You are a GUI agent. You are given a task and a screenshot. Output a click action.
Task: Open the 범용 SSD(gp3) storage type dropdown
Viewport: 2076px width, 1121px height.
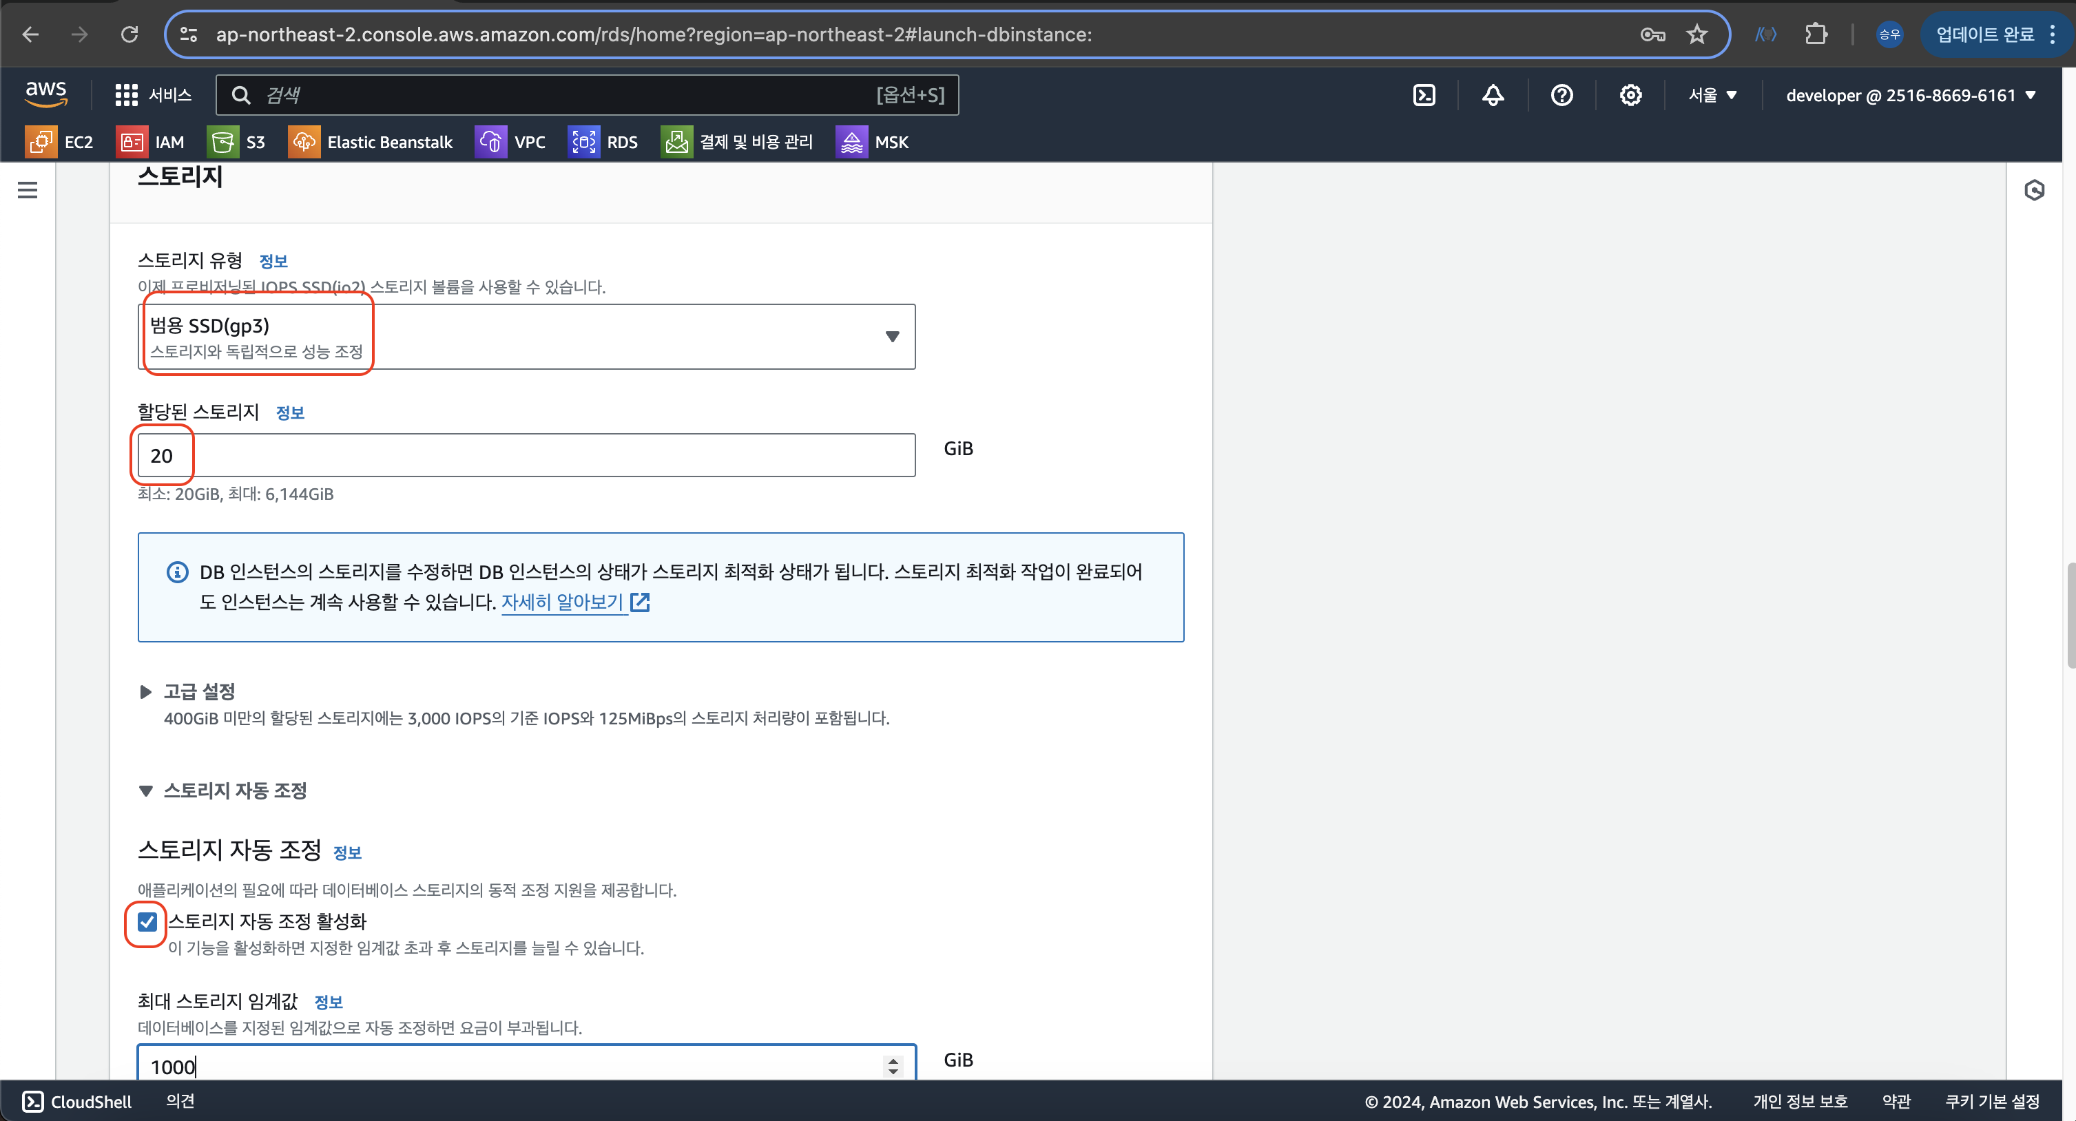click(526, 337)
